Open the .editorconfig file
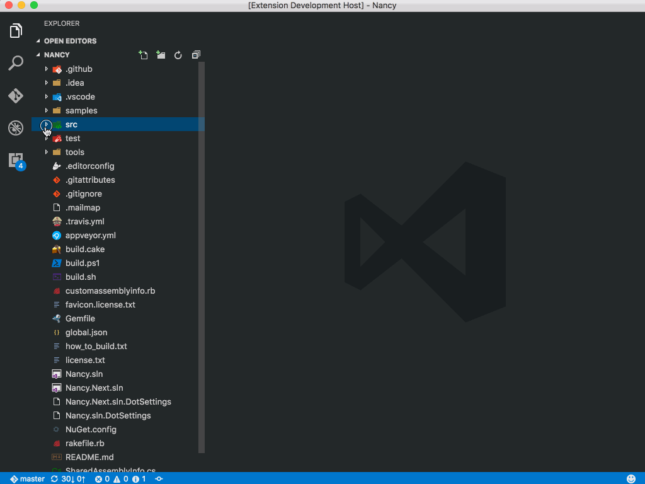Image resolution: width=645 pixels, height=484 pixels. 118,166
